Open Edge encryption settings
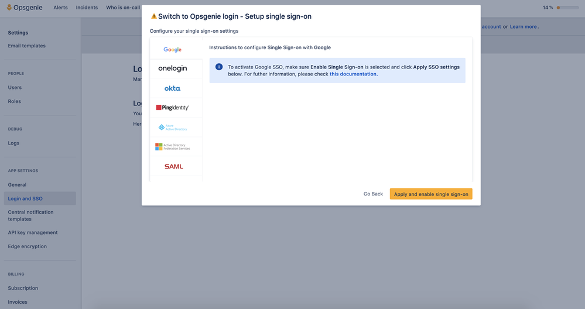 [x=28, y=246]
